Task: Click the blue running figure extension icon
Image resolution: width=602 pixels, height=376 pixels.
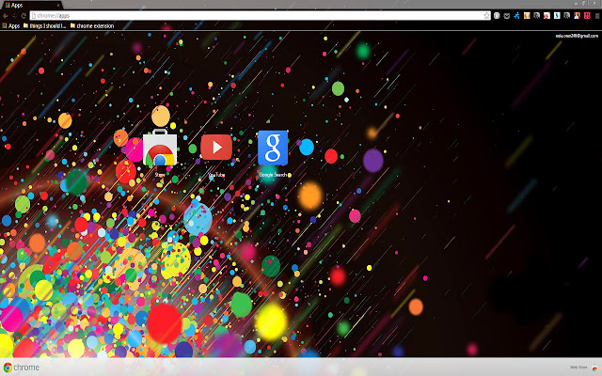Action: pyautogui.click(x=517, y=16)
